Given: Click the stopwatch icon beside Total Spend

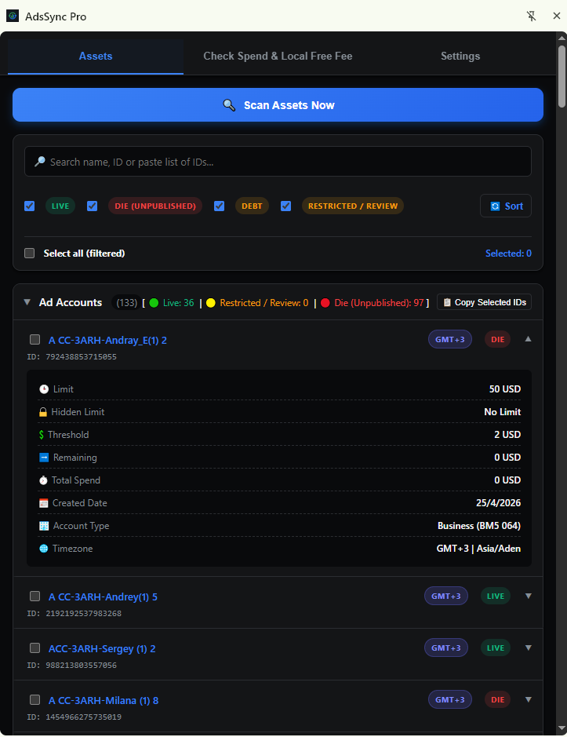Looking at the screenshot, I should (x=43, y=480).
